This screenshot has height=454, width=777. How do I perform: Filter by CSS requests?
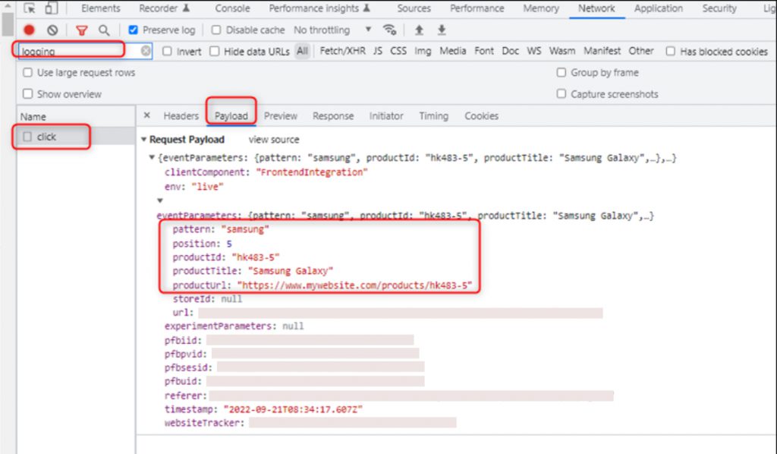point(398,51)
